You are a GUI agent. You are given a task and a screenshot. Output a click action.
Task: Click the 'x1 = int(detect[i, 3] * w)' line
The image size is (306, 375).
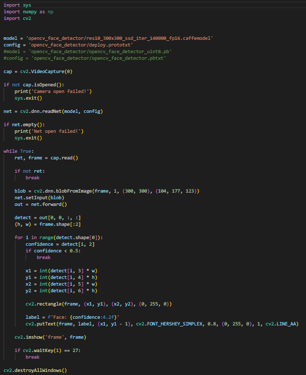tap(61, 271)
